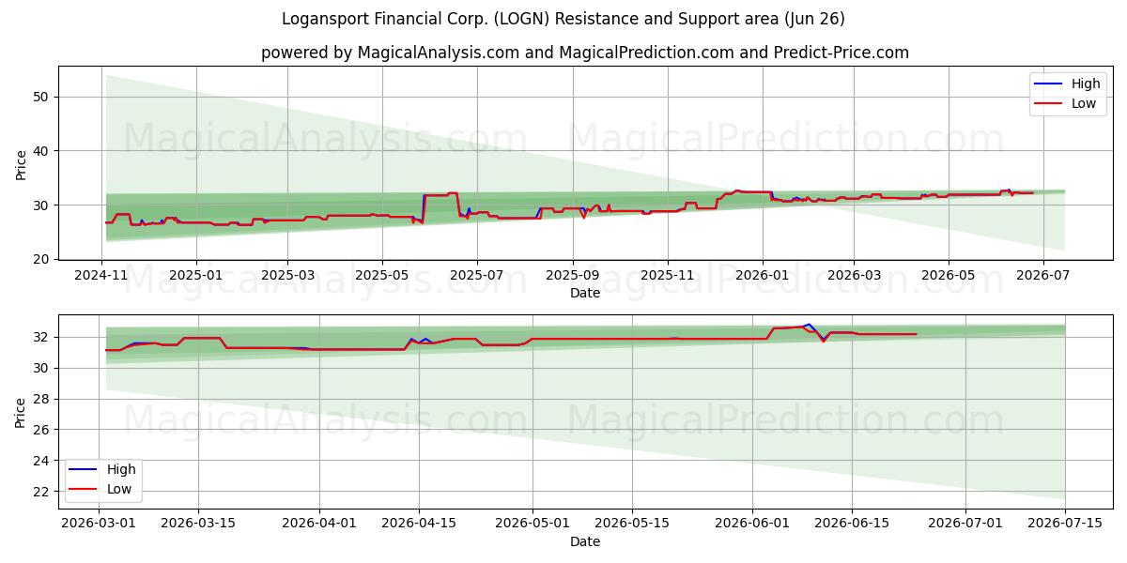Select the bottom chart y-axis value '28'
1127x563 pixels.
pos(42,399)
